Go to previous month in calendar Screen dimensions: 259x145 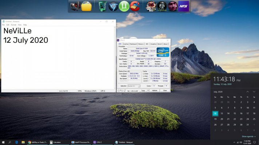(x=248, y=92)
